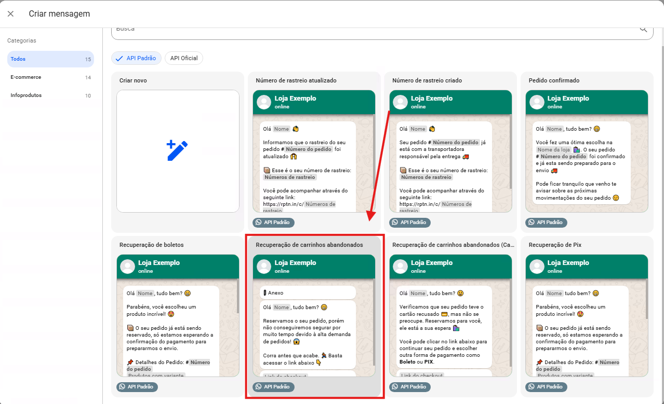Image resolution: width=664 pixels, height=404 pixels.
Task: Click the 'Nome da loja' placeholder tag
Action: [553, 149]
